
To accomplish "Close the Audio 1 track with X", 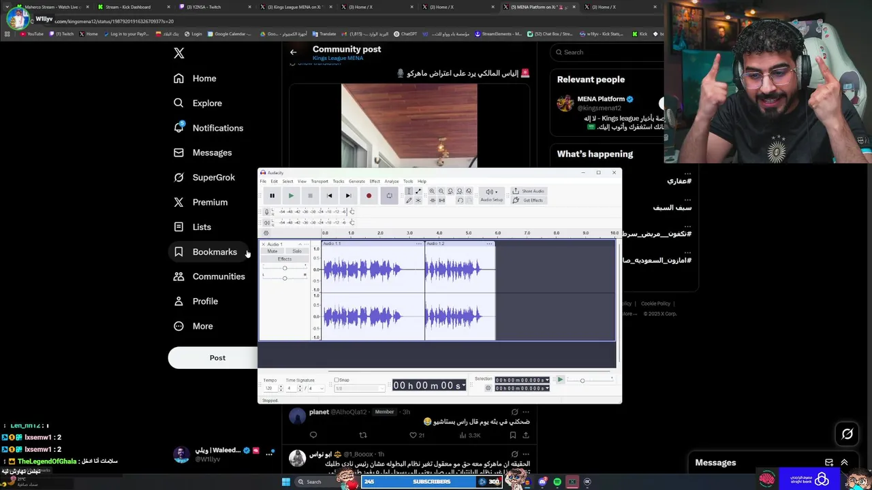I will point(264,244).
